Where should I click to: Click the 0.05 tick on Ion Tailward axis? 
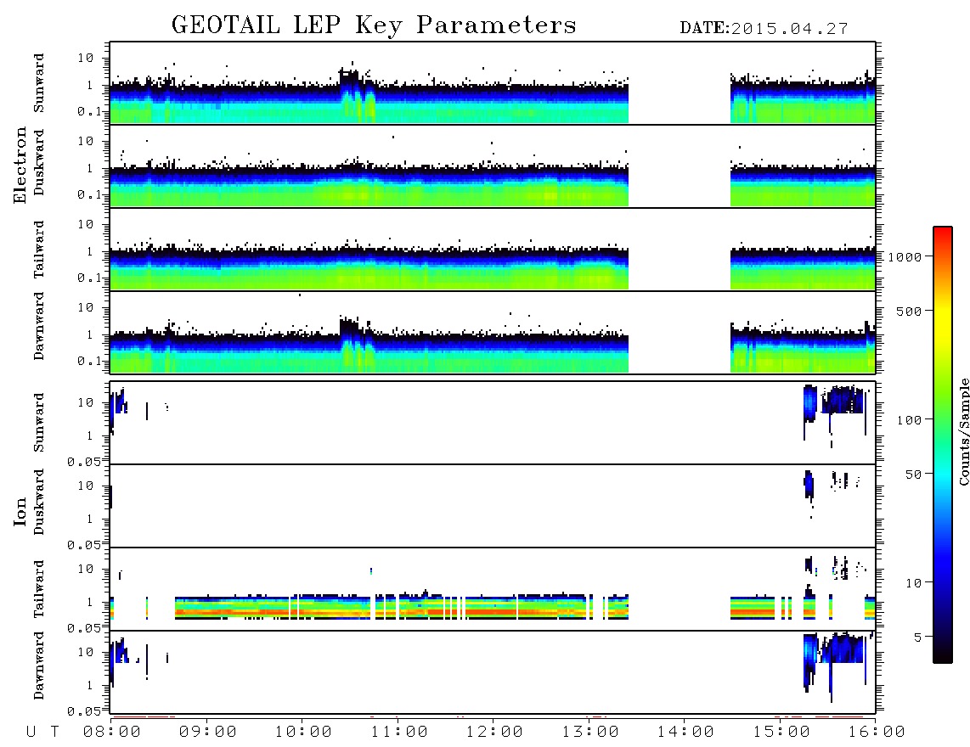coord(83,628)
